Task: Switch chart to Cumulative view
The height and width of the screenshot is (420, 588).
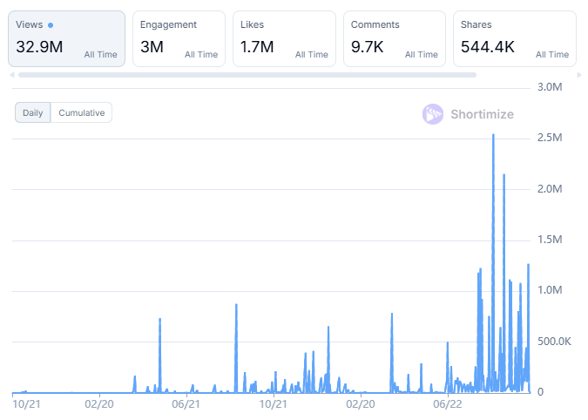Action: (81, 112)
